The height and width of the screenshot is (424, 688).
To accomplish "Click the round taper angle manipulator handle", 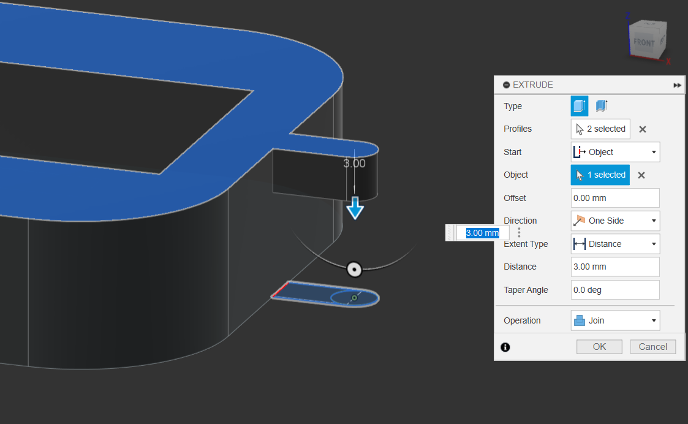I will (x=354, y=269).
